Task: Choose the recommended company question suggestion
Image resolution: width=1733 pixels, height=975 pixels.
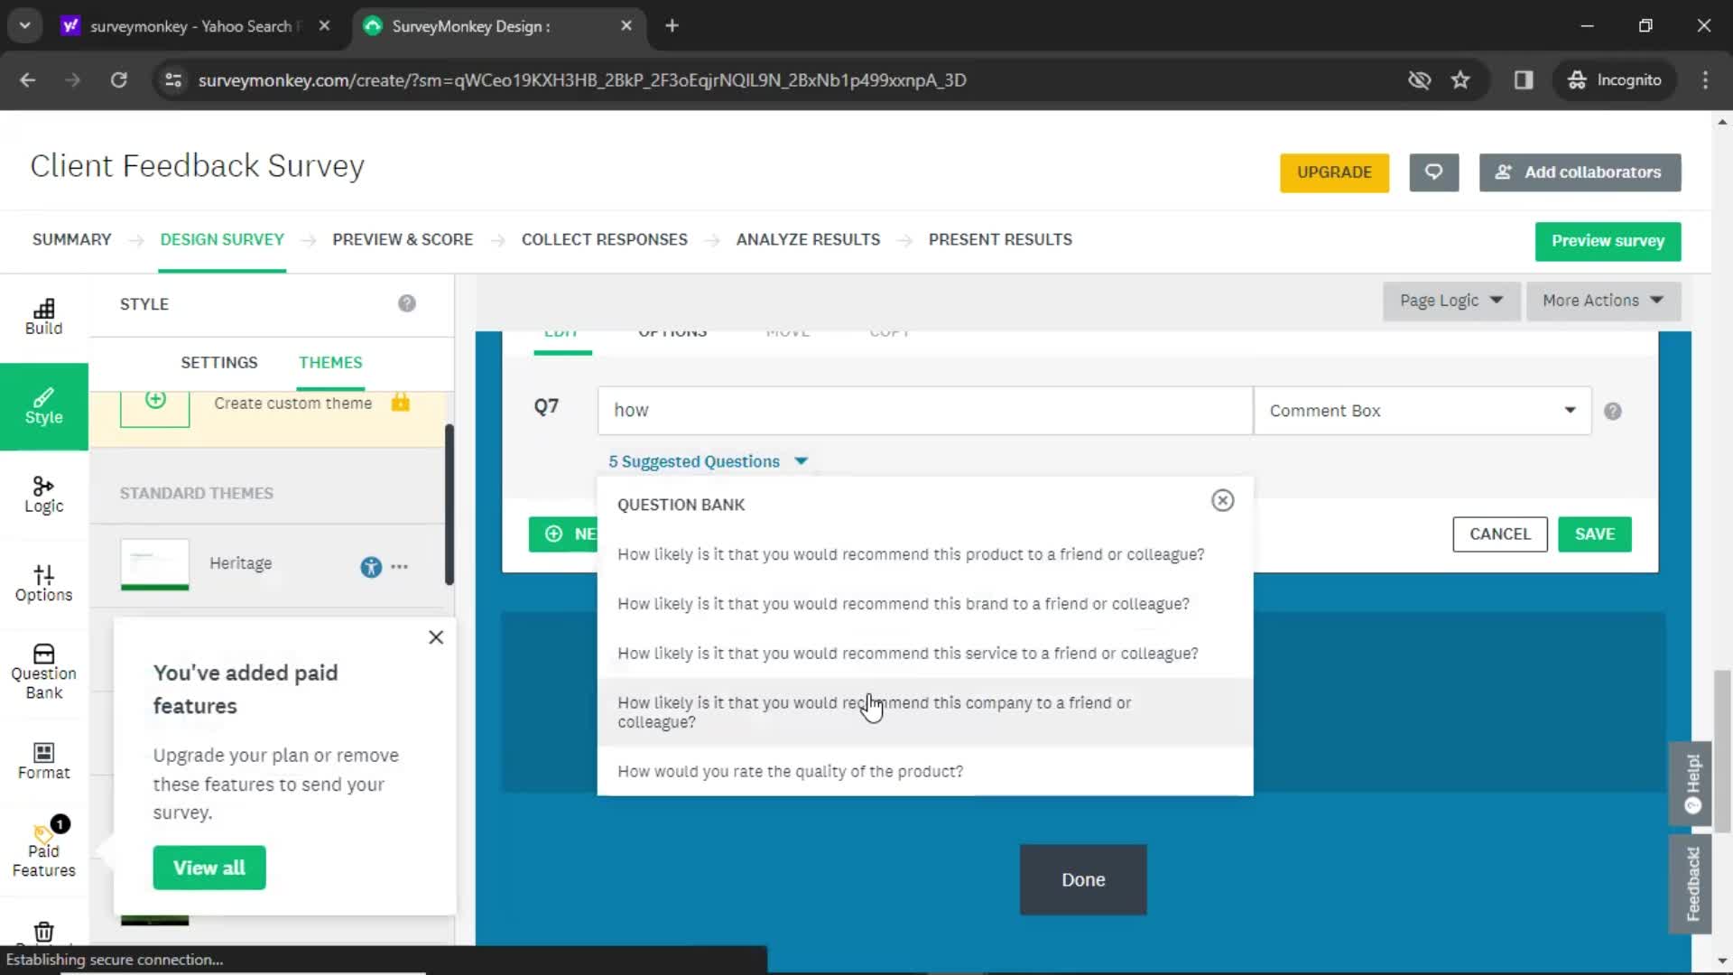Action: [875, 712]
